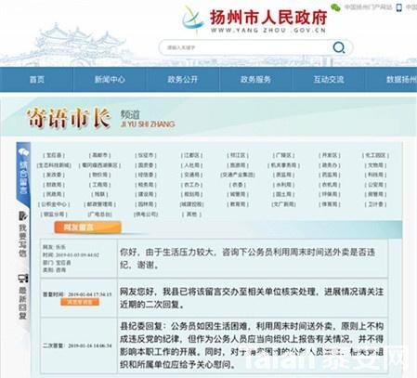Click the 邮政管理局 link
417x378 pixels.
[99, 204]
